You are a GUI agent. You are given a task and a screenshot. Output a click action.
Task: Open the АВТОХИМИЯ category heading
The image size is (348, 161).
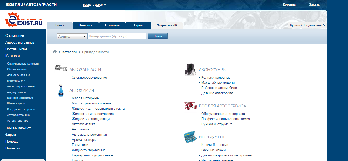(x=81, y=90)
